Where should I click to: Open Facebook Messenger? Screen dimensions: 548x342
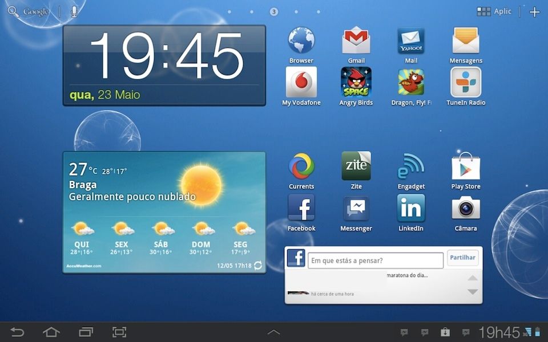[x=356, y=208]
